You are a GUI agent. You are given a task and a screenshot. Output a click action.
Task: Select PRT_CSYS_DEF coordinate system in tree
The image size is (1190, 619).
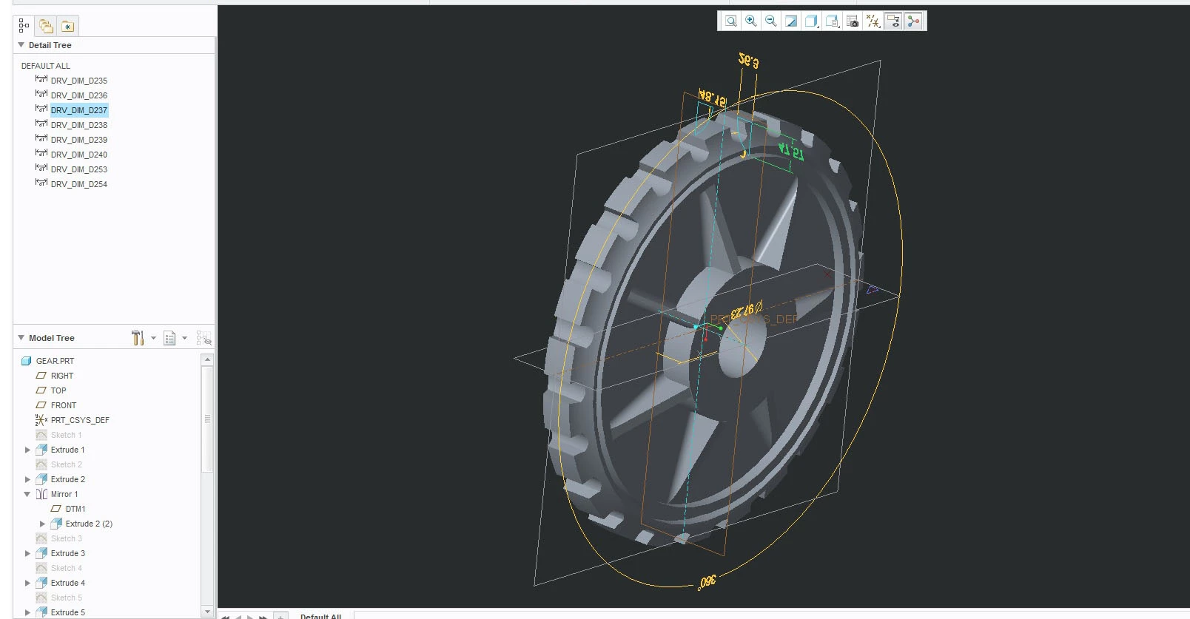(x=80, y=420)
